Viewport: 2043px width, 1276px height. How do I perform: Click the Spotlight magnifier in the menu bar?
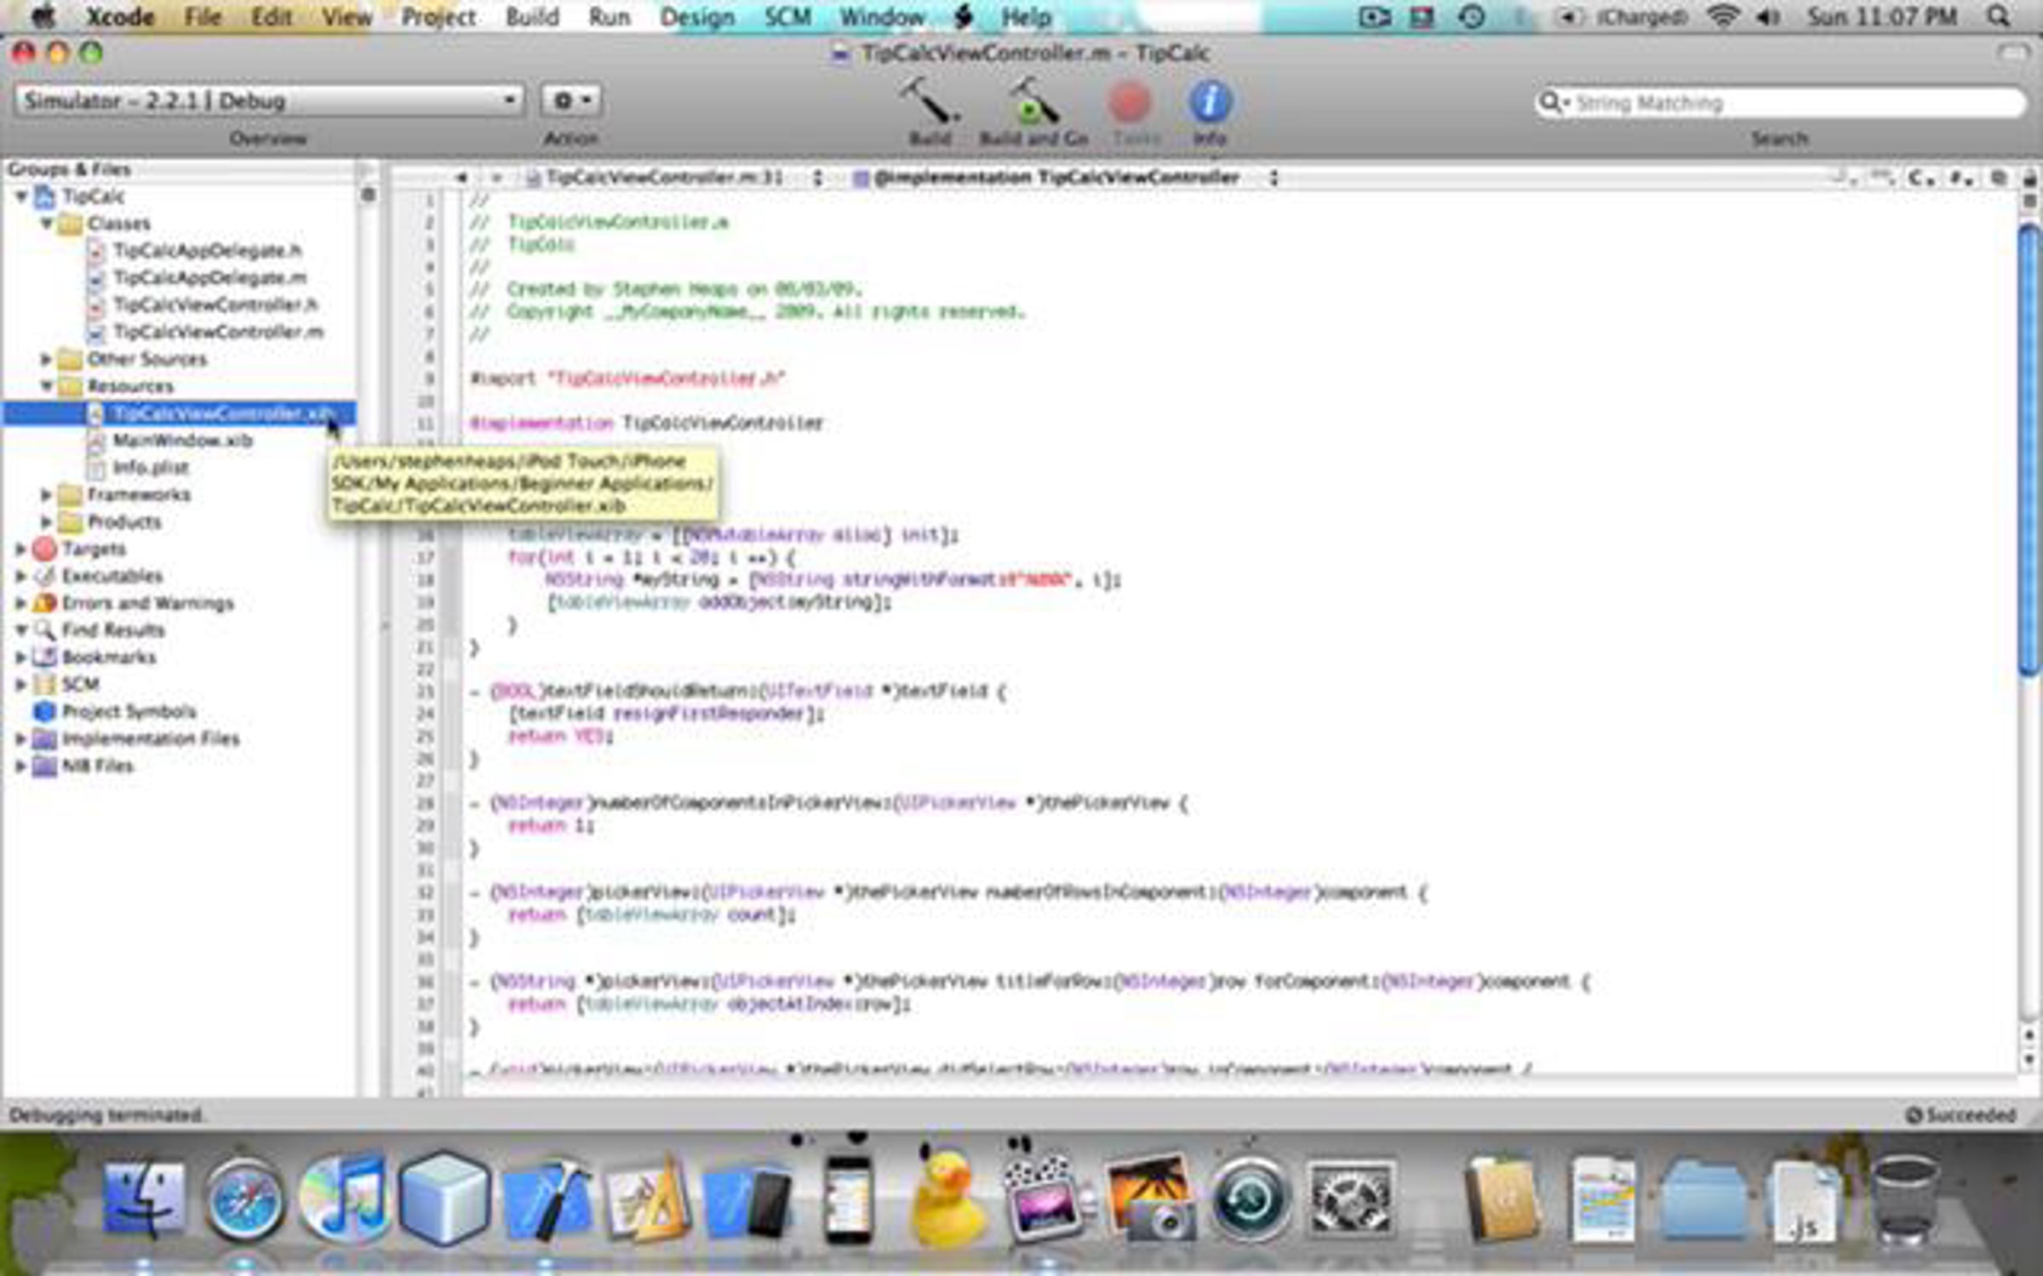tap(2000, 16)
